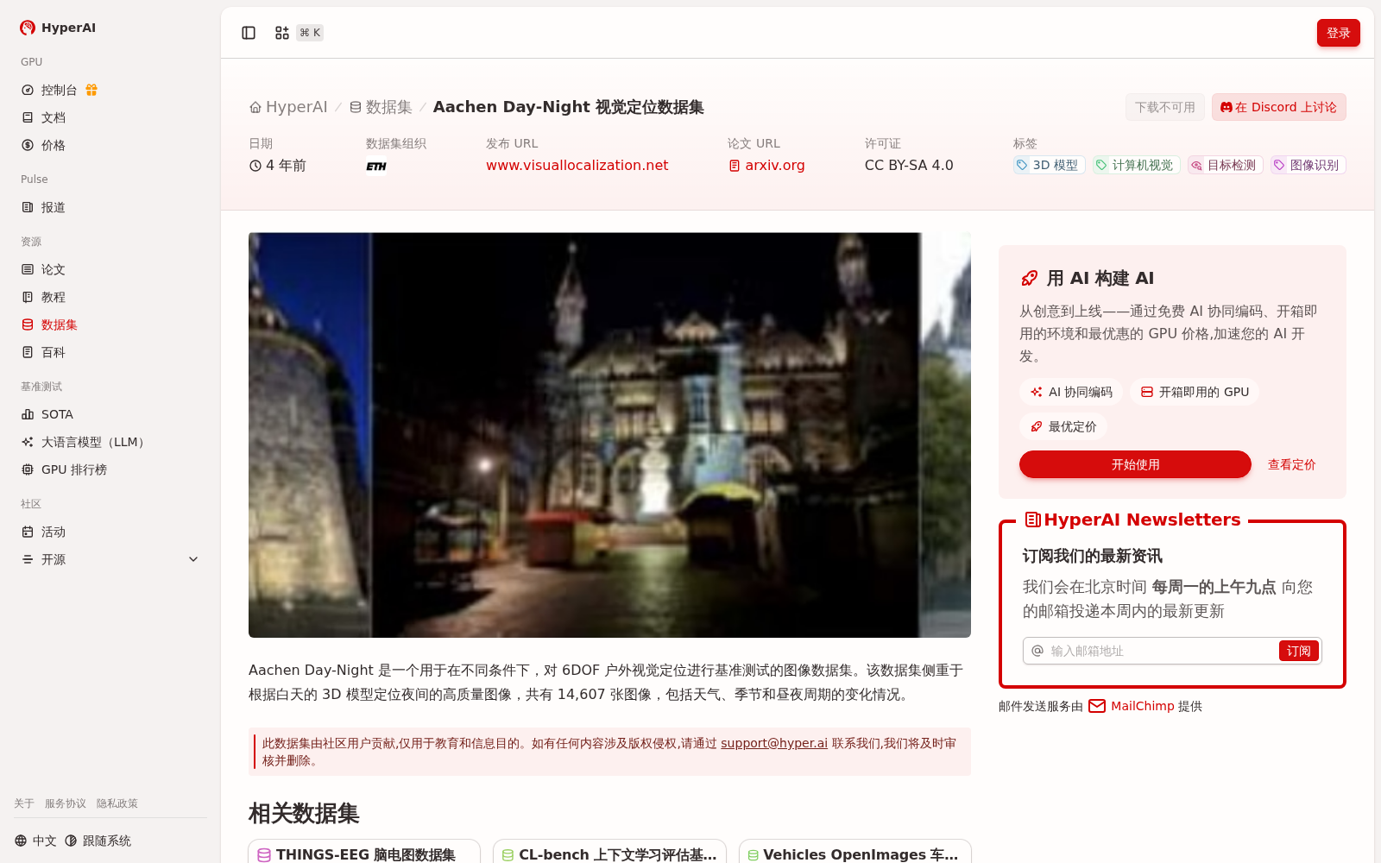
Task: Click the gift icon beside 控制台
Action: coord(91,90)
